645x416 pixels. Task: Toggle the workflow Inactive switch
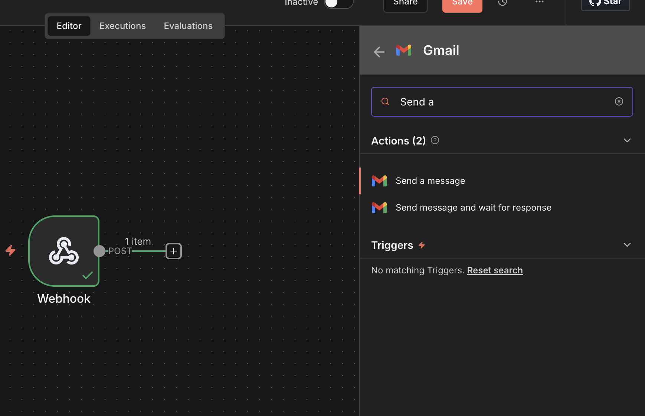click(x=338, y=3)
